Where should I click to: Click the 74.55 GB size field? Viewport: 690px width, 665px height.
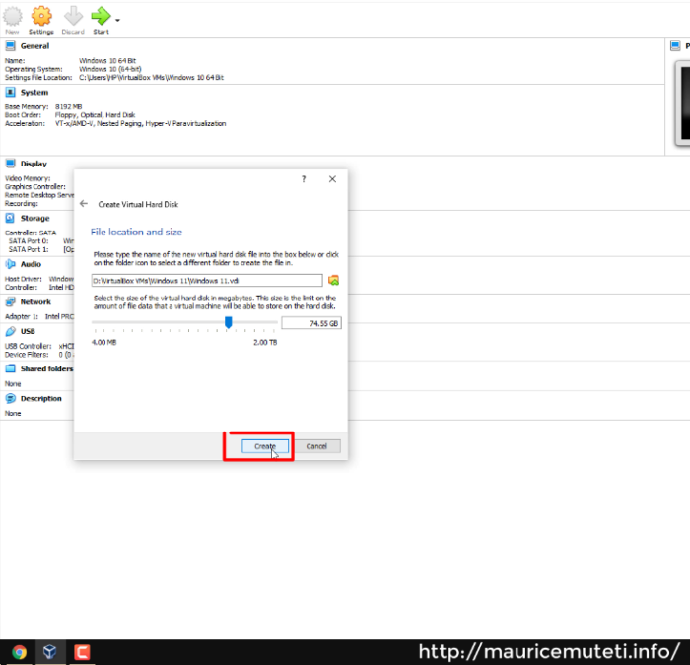click(311, 323)
